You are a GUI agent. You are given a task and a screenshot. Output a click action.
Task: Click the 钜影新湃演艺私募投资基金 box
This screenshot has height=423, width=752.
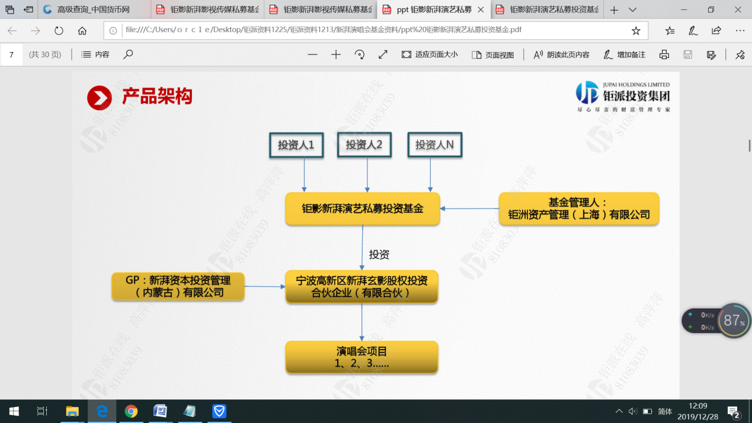(363, 209)
